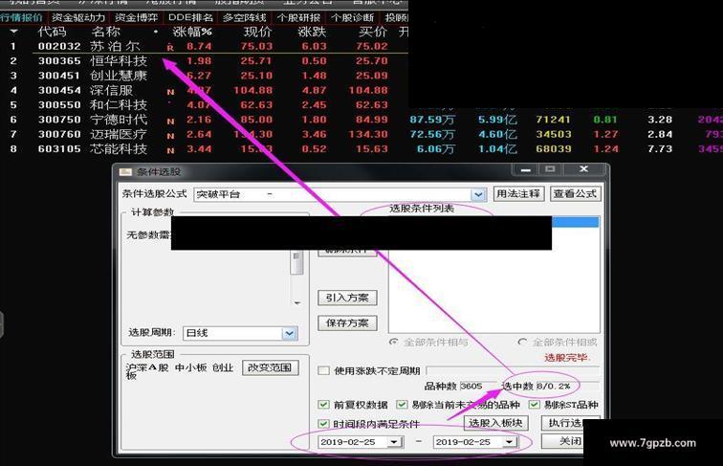Open the 选股周期 日线 dropdown
Viewport: 723px width, 466px height.
(289, 333)
